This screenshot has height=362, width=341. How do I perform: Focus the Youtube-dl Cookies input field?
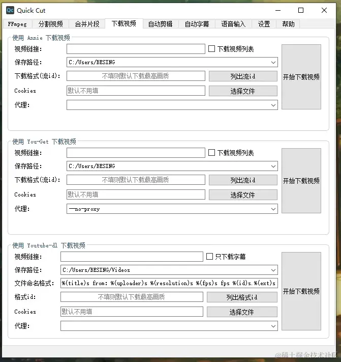tap(132, 312)
